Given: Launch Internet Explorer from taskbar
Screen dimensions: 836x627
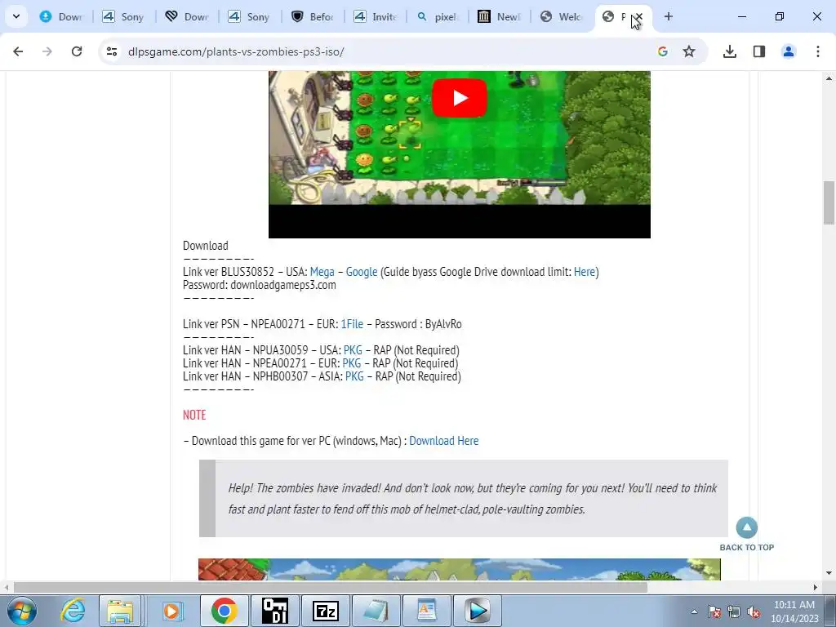Looking at the screenshot, I should (73, 611).
